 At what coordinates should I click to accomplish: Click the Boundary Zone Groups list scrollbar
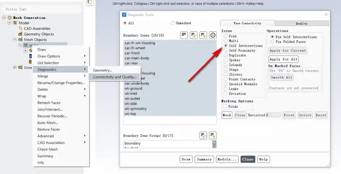pyautogui.click(x=214, y=144)
